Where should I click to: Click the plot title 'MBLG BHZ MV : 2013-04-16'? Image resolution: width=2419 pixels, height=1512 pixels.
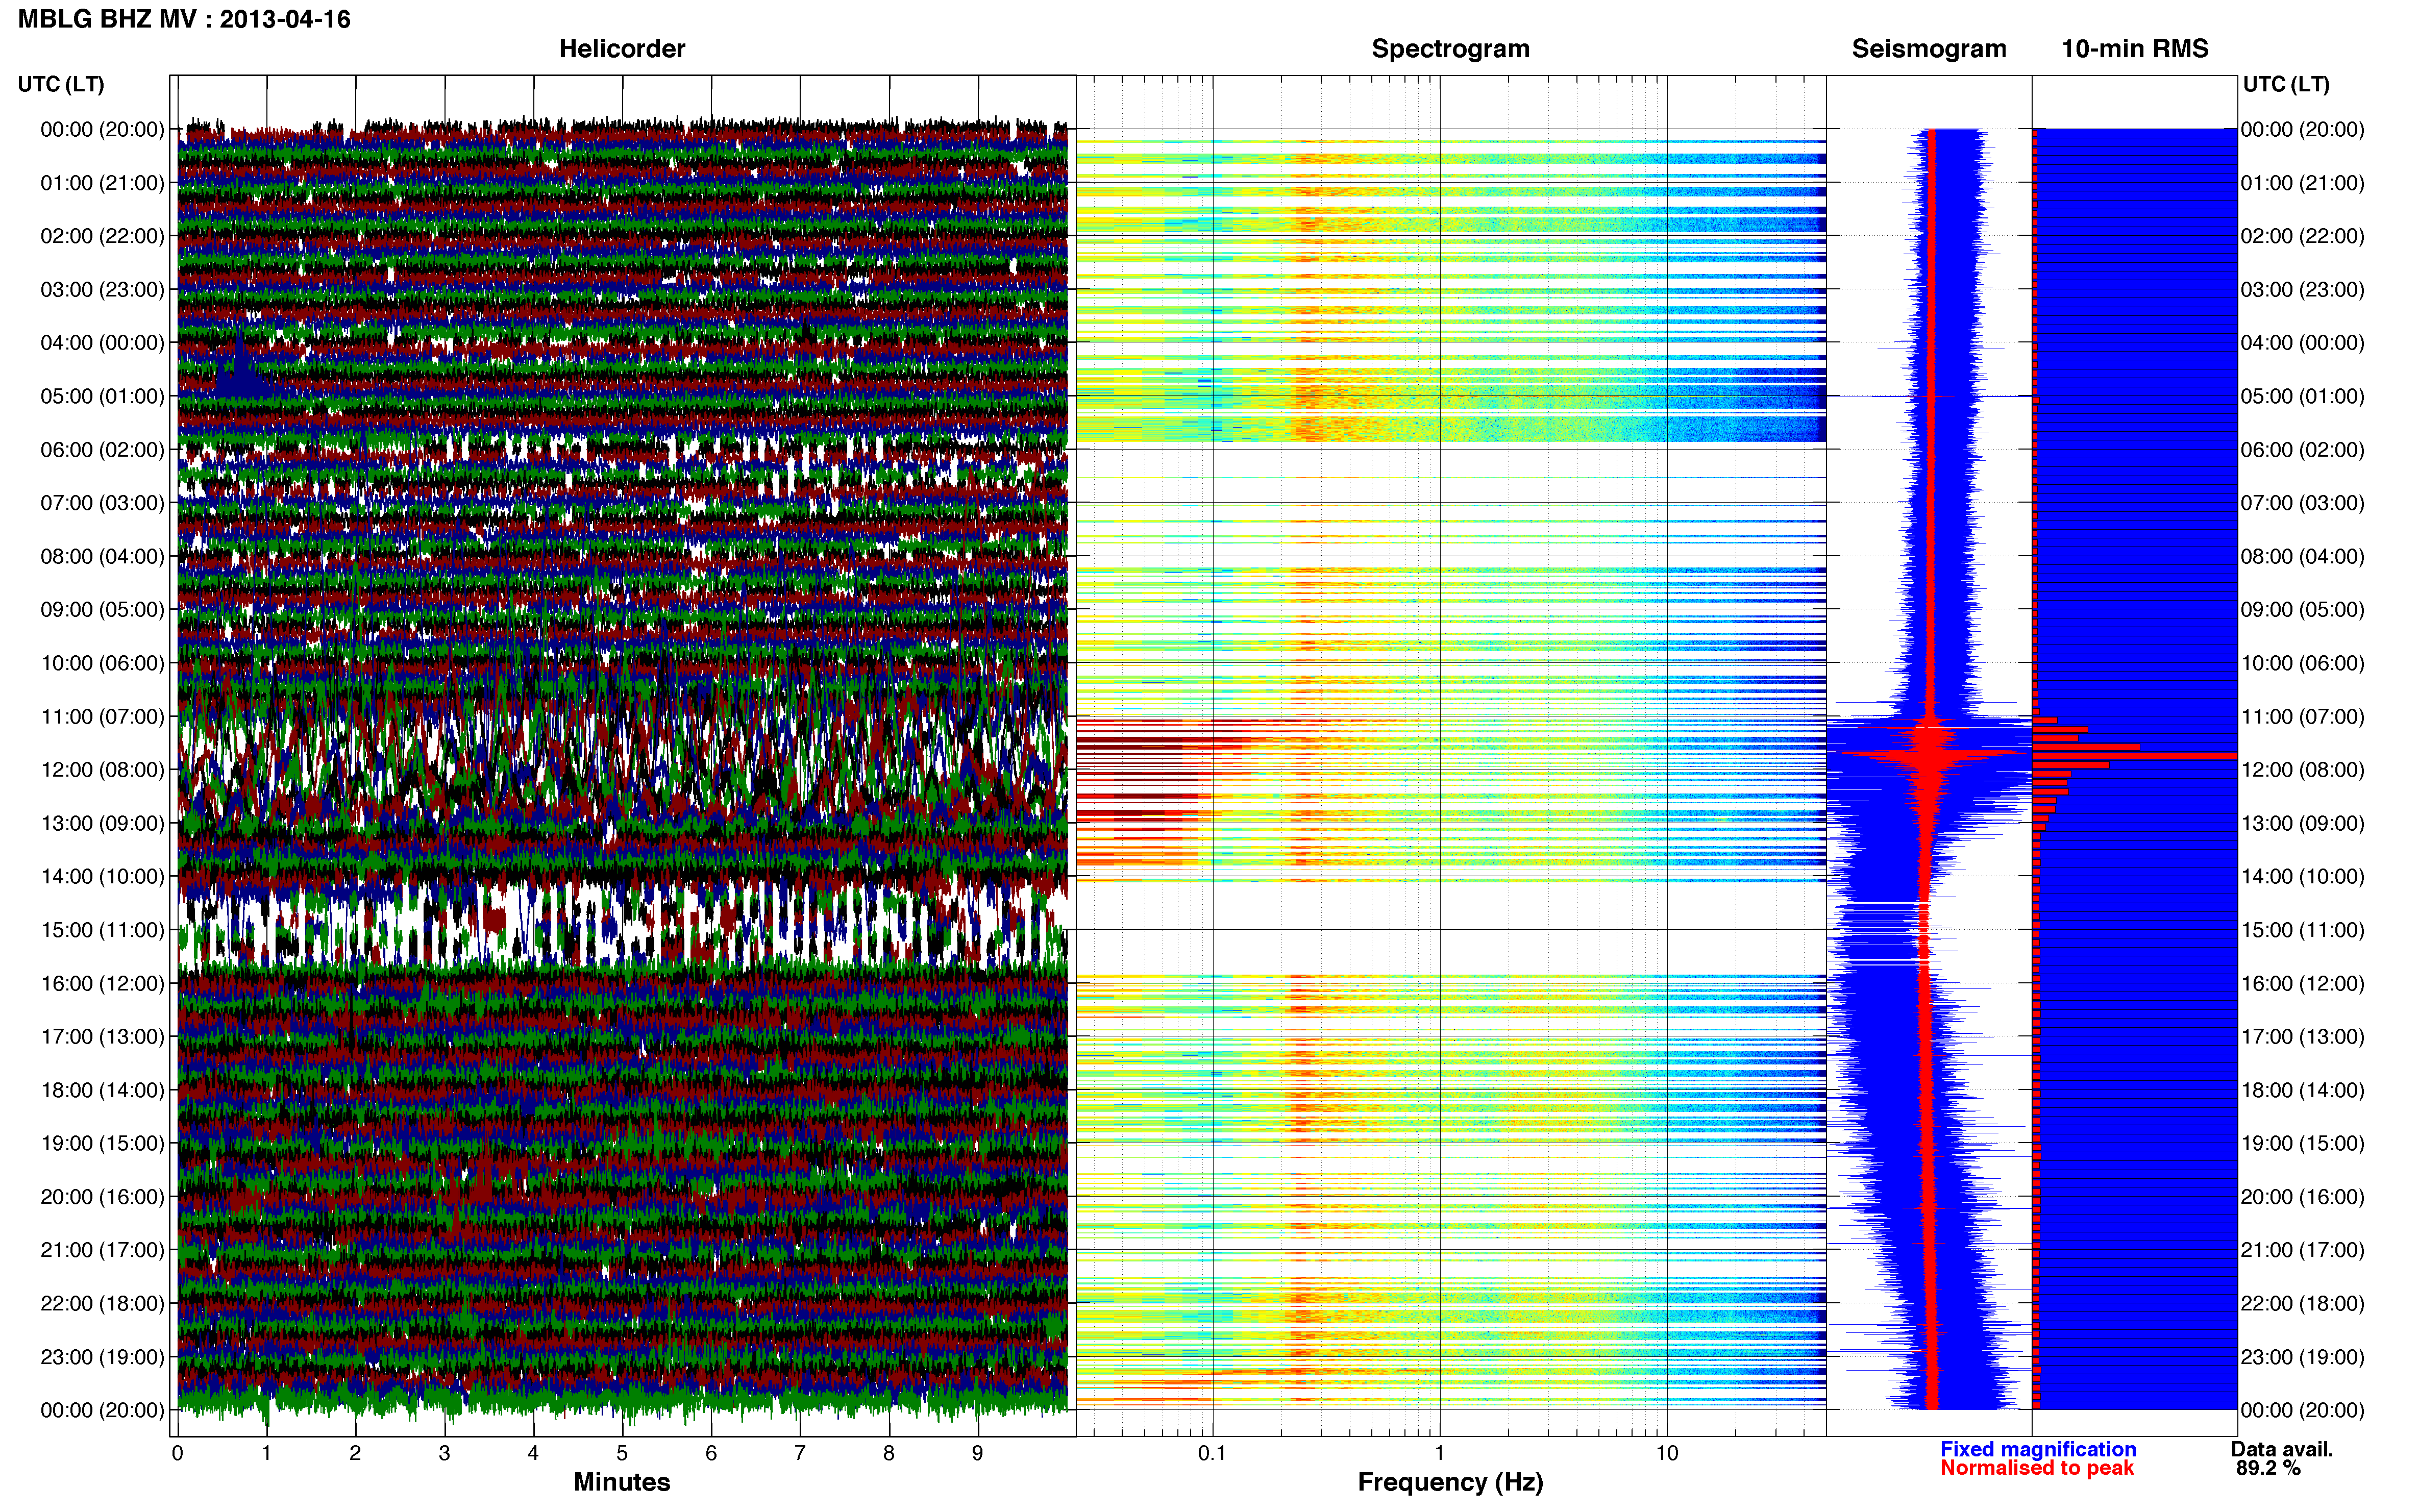pos(184,19)
